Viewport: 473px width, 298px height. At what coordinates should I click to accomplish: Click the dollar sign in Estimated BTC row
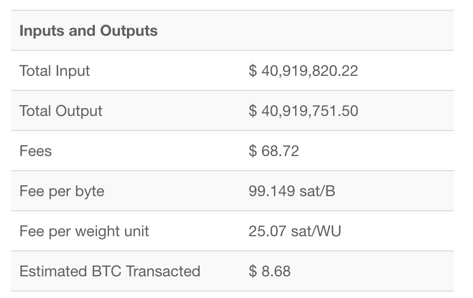(x=253, y=271)
